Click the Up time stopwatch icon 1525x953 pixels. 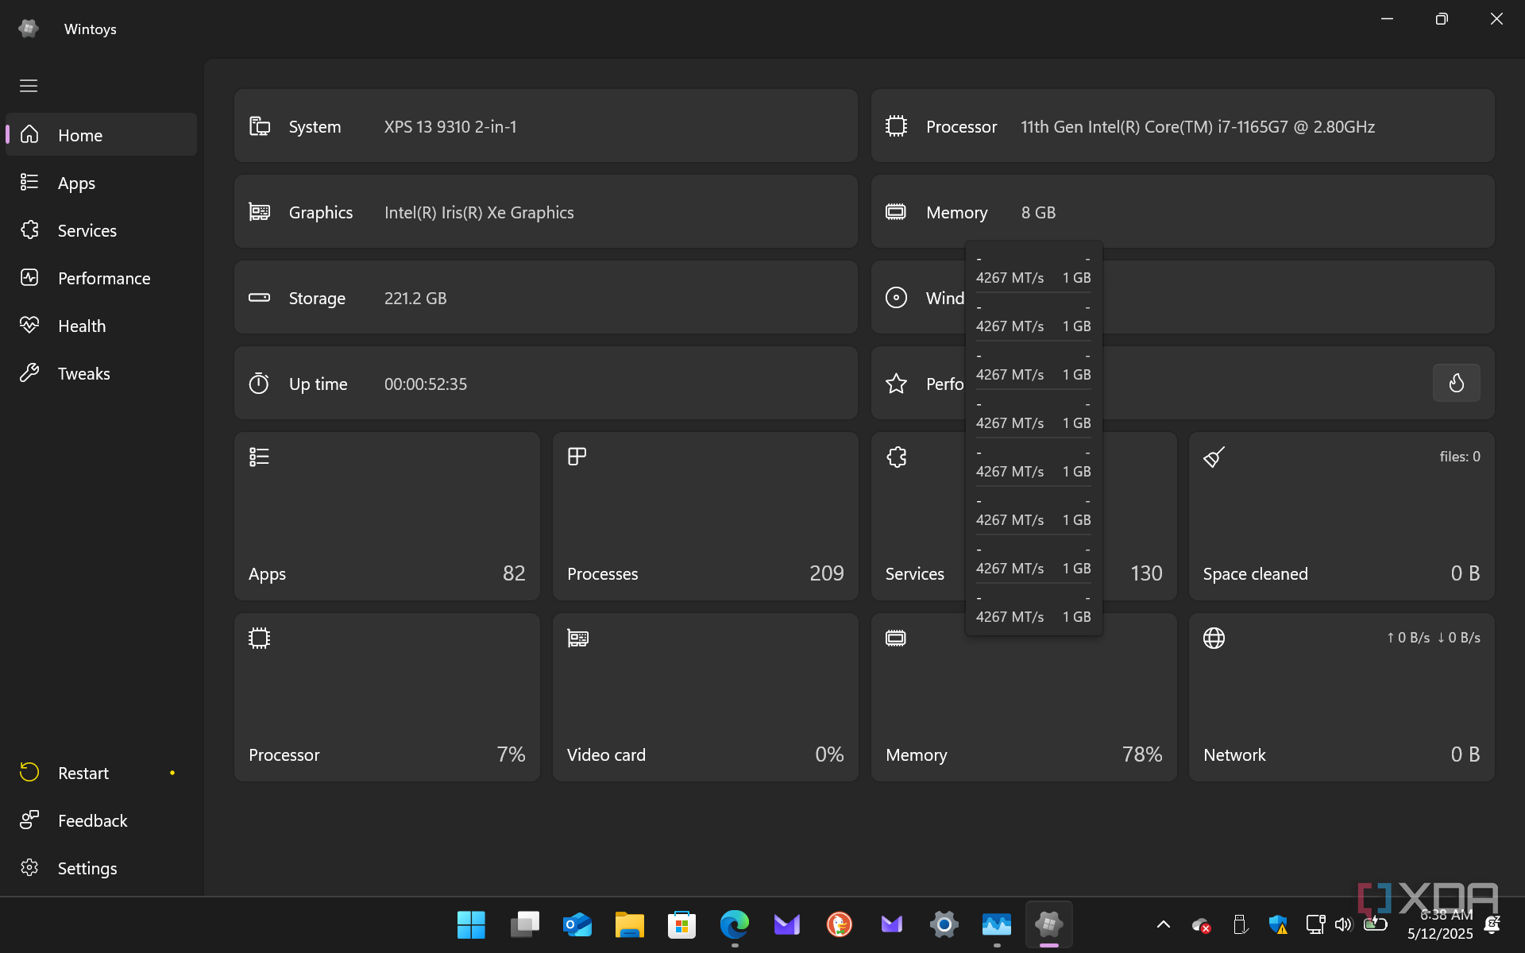coord(259,384)
